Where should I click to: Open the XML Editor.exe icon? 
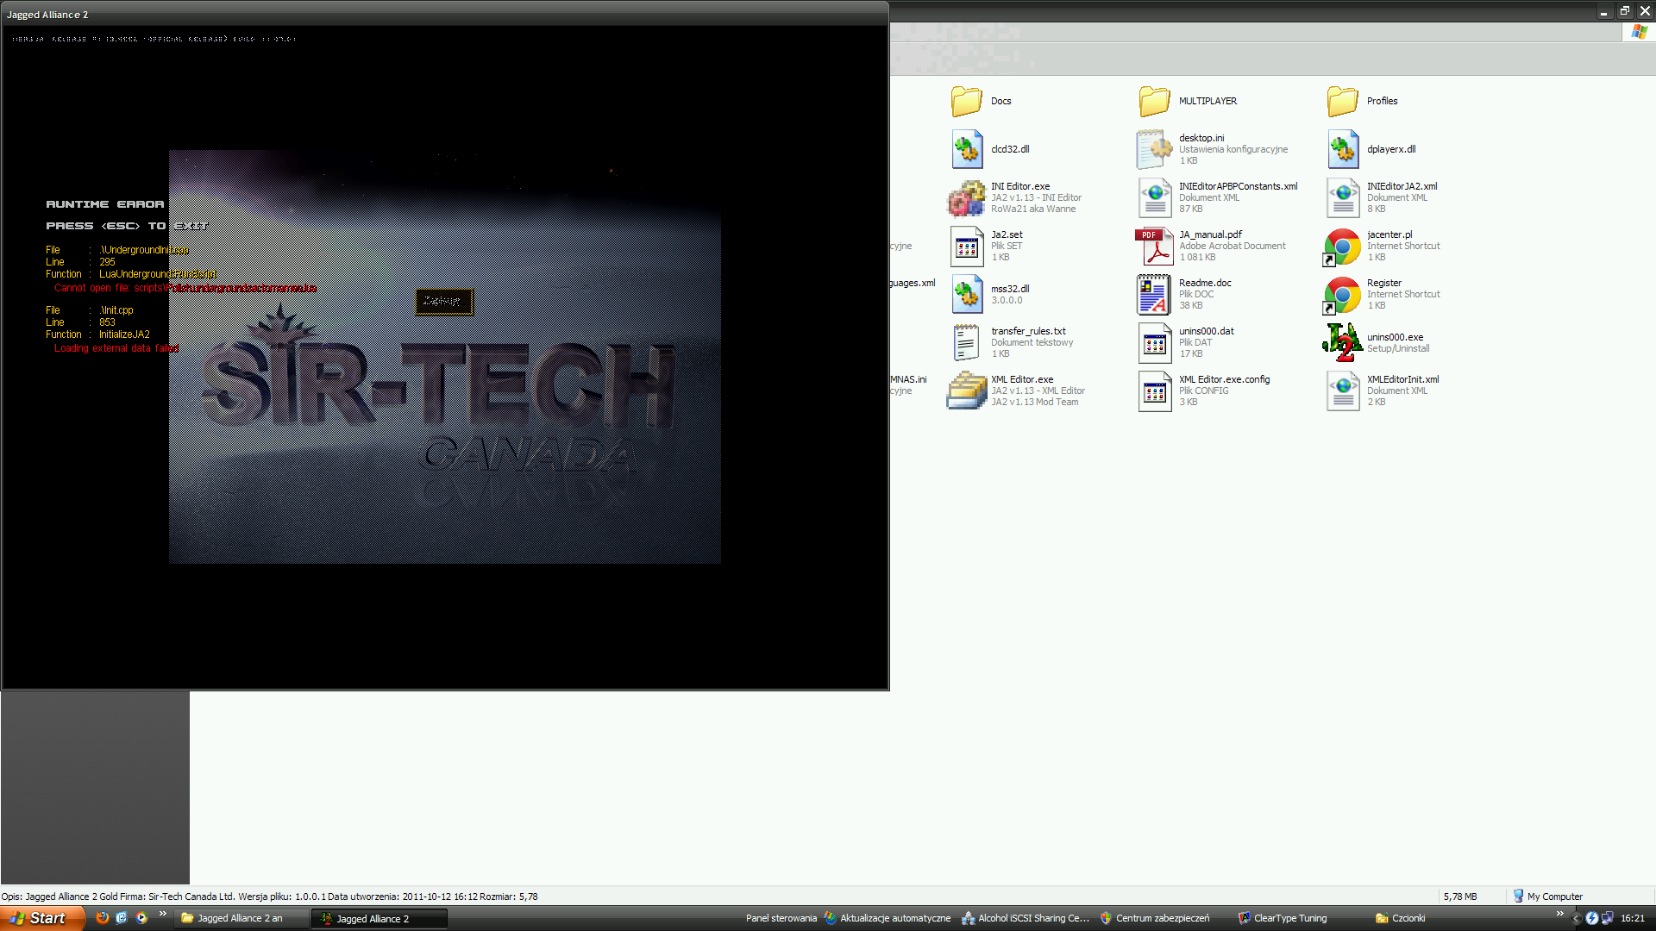(967, 391)
